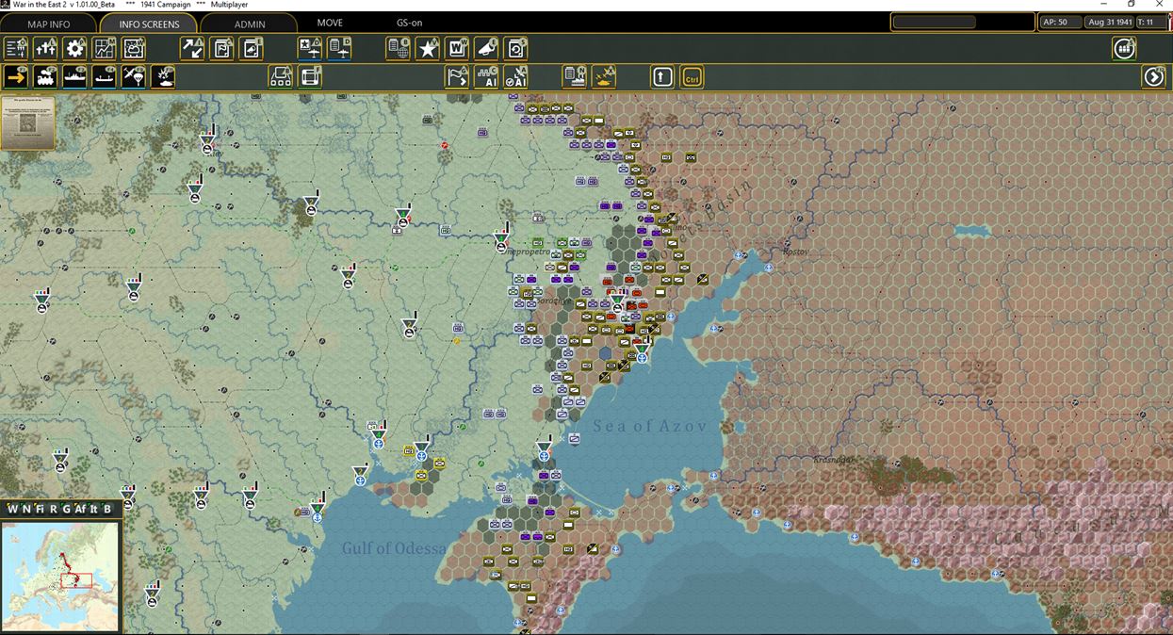Open the circular logistics phase icon

coord(1124,48)
